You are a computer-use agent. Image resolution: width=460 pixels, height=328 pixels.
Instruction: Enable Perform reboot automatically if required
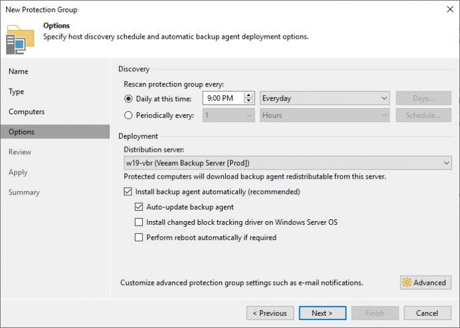pos(139,238)
